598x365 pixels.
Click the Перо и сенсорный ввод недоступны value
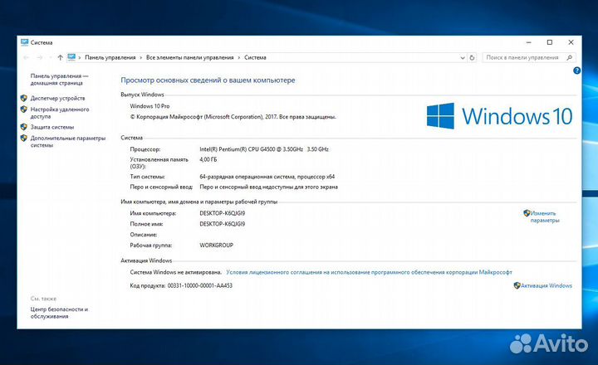pos(269,187)
